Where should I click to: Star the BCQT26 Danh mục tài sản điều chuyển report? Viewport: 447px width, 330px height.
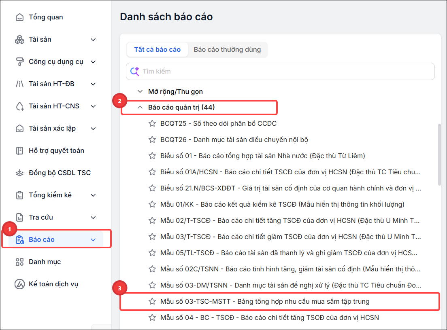click(152, 140)
